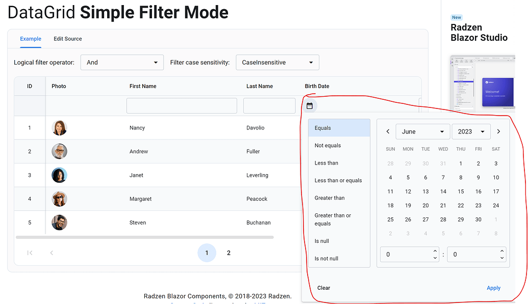This screenshot has height=304, width=528.
Task: Click the grid horizontal scrollbar
Action: click(x=145, y=237)
